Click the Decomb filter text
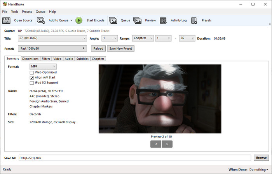This screenshot has width=272, height=174. (35, 114)
